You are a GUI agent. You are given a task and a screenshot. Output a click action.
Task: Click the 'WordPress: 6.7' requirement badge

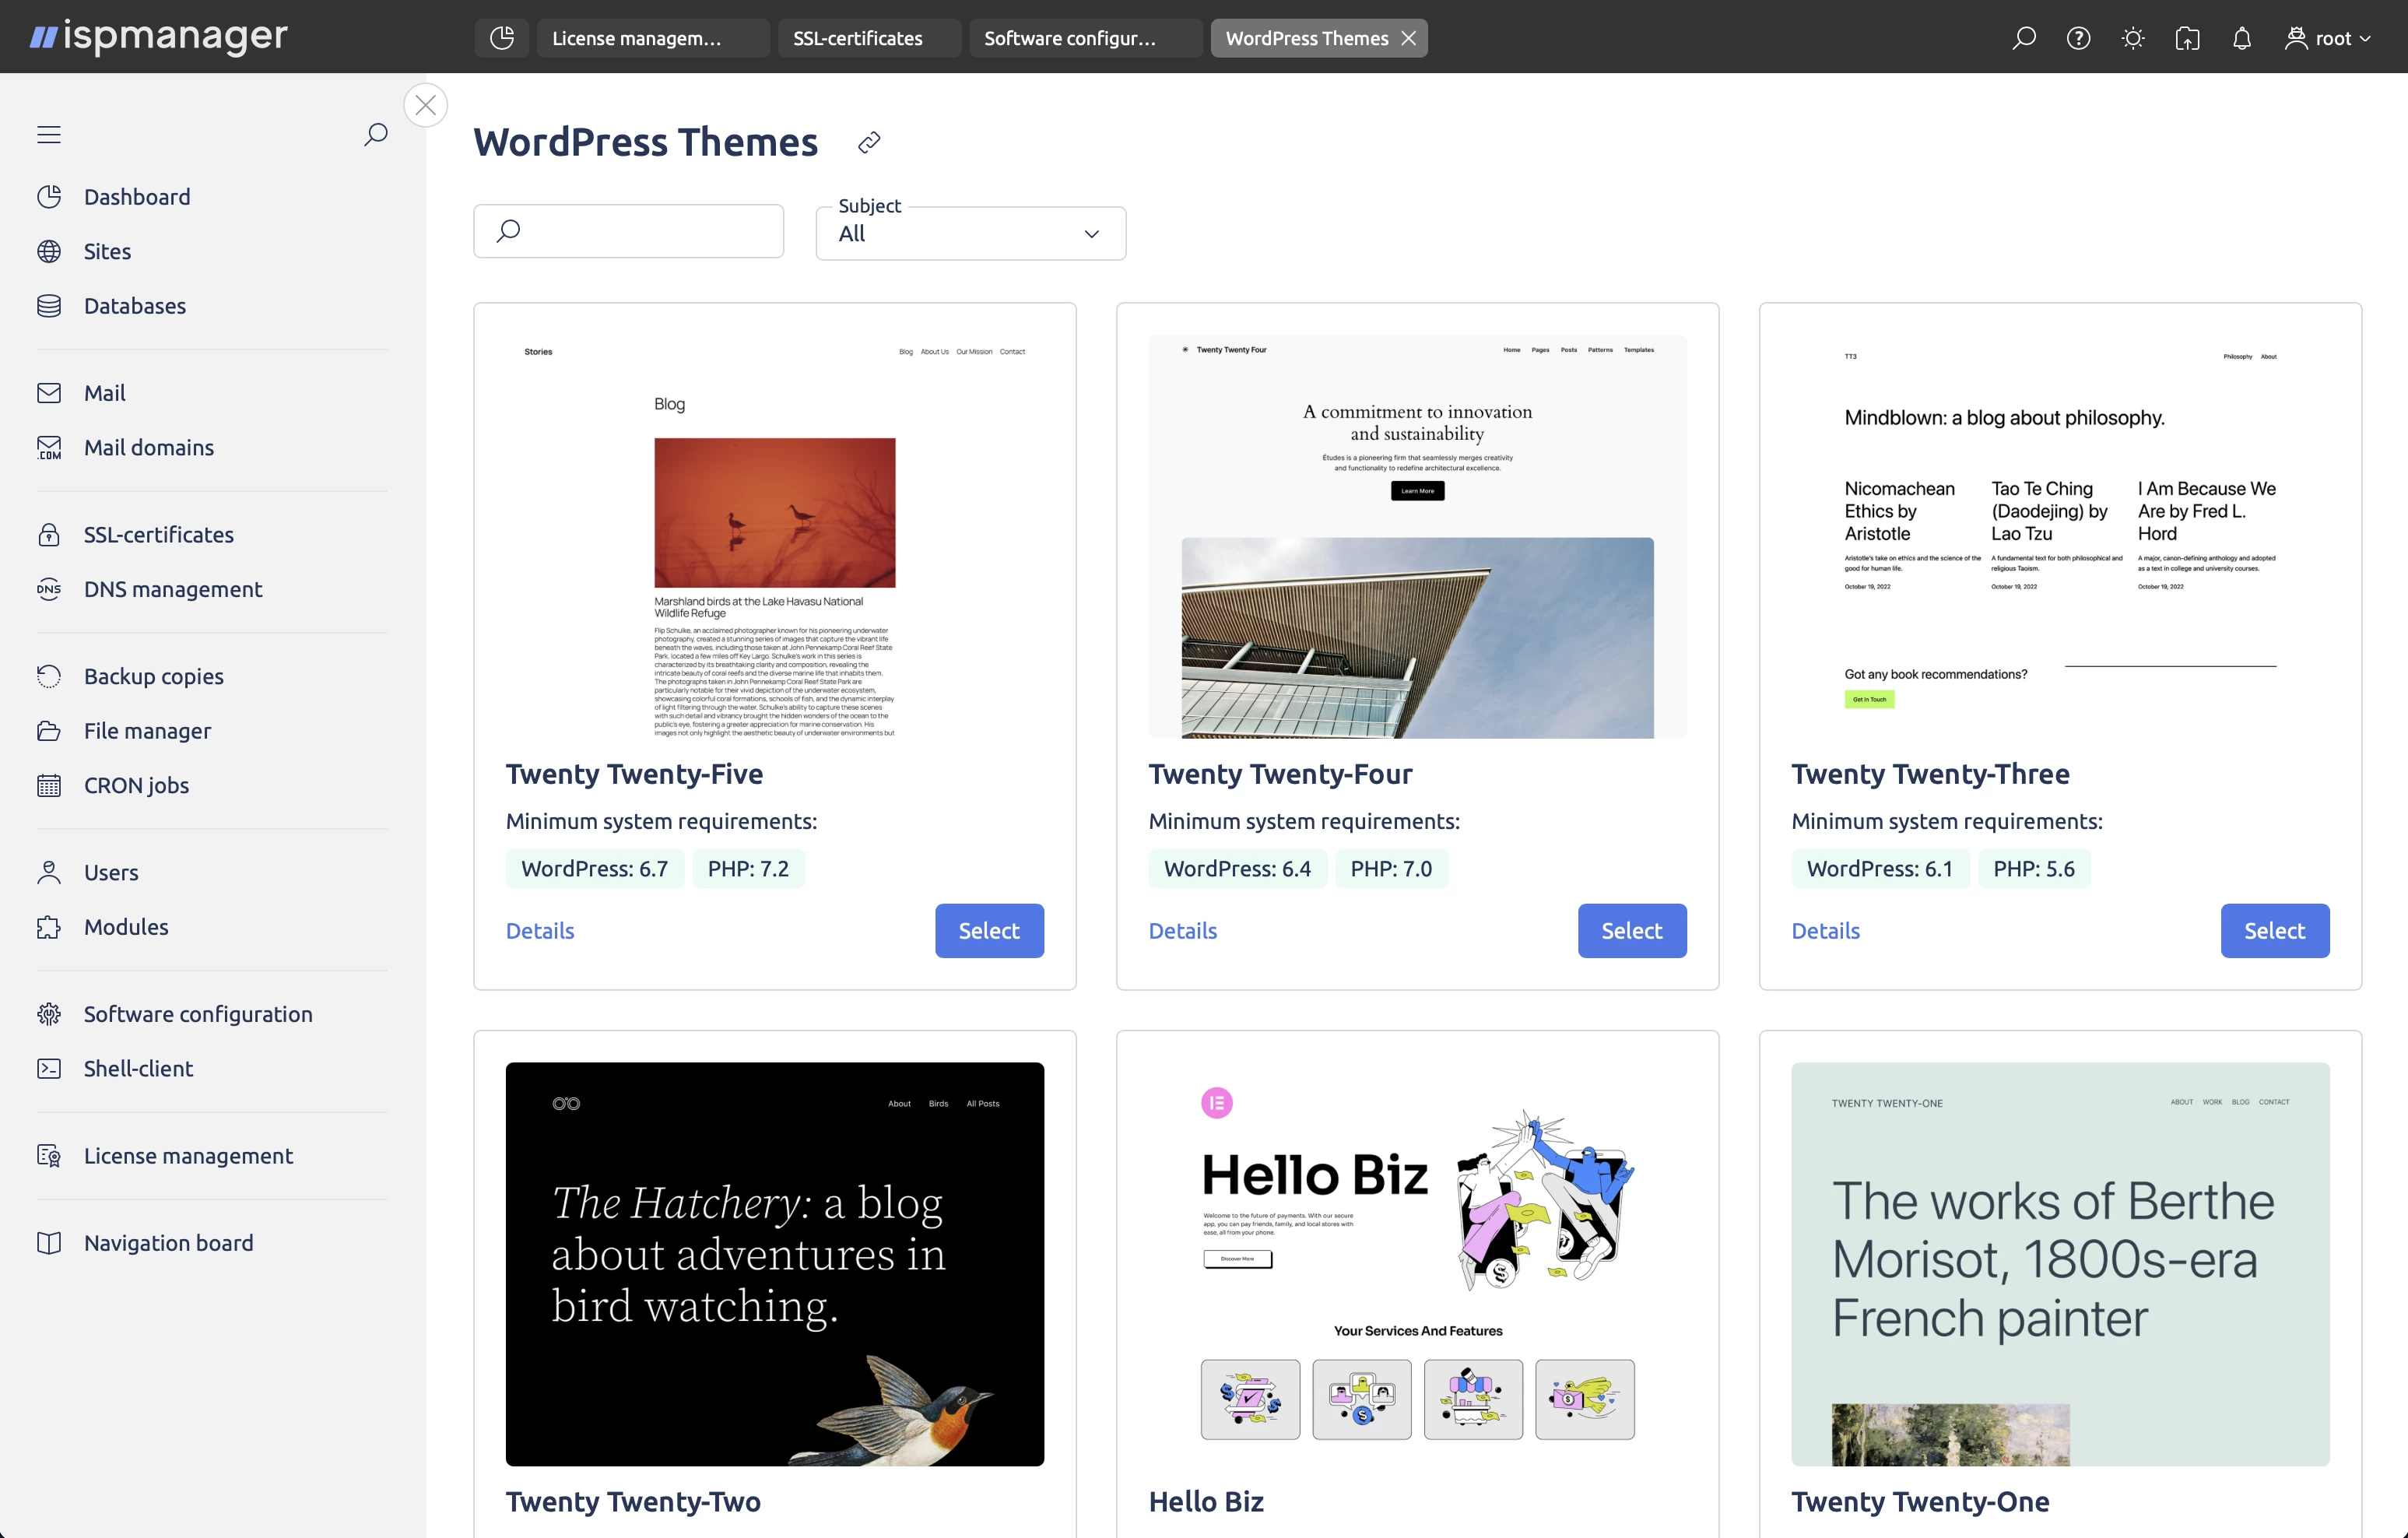click(x=595, y=868)
